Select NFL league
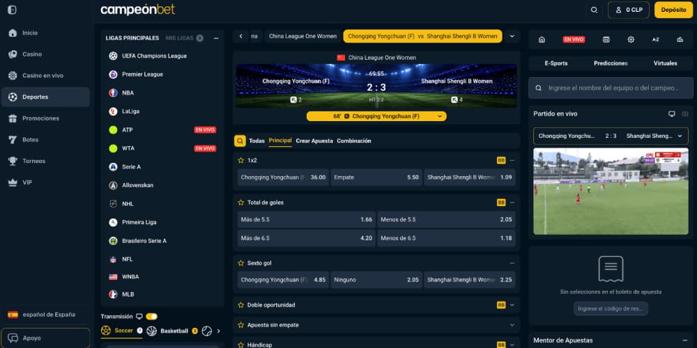Viewport: 697px width, 348px height. (x=162, y=259)
